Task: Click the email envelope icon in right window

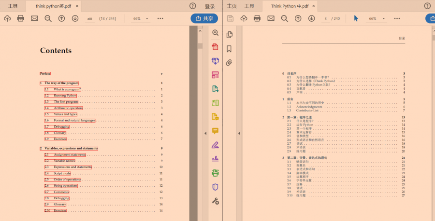Action: coord(271,18)
